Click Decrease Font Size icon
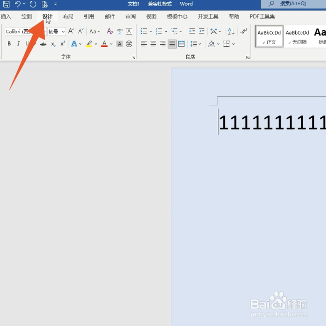 point(81,31)
